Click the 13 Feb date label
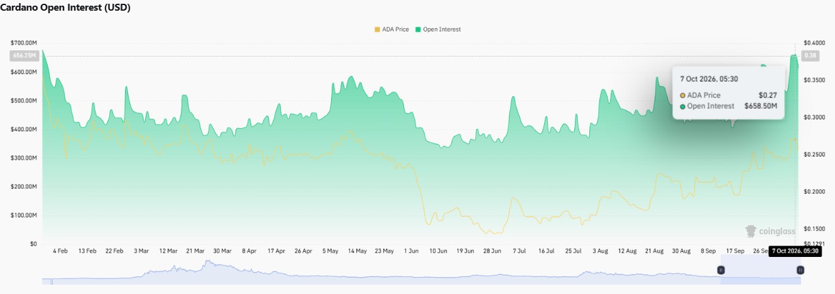This screenshot has width=835, height=294. tap(87, 251)
